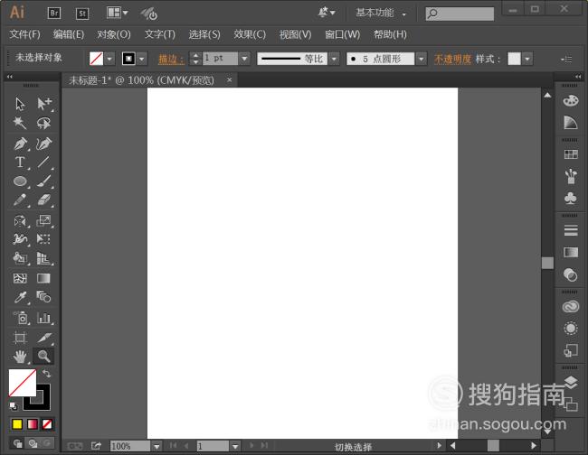Open graphic style dropdown
The width and height of the screenshot is (588, 455).
click(x=527, y=59)
